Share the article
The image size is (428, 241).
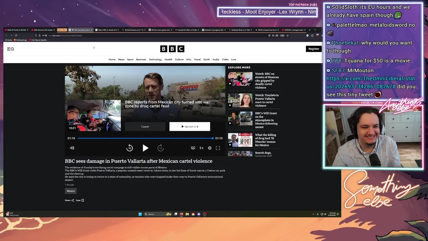tap(69, 200)
